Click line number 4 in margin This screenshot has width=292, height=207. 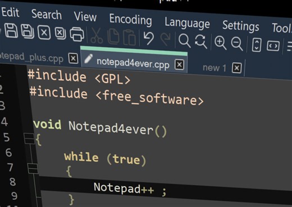tap(4, 122)
